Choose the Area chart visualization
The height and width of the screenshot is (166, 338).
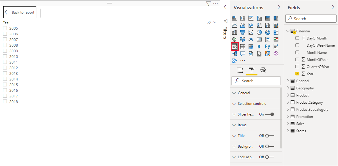(243, 25)
